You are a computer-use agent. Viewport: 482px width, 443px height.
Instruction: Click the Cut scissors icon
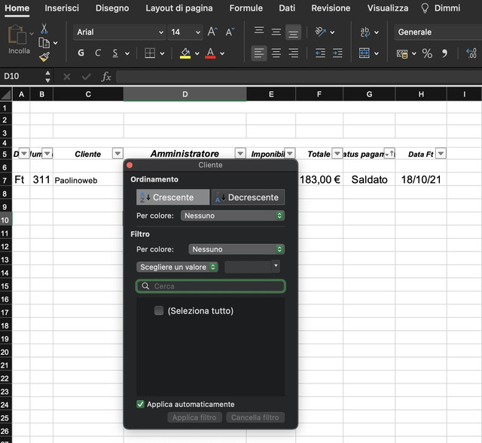click(44, 29)
